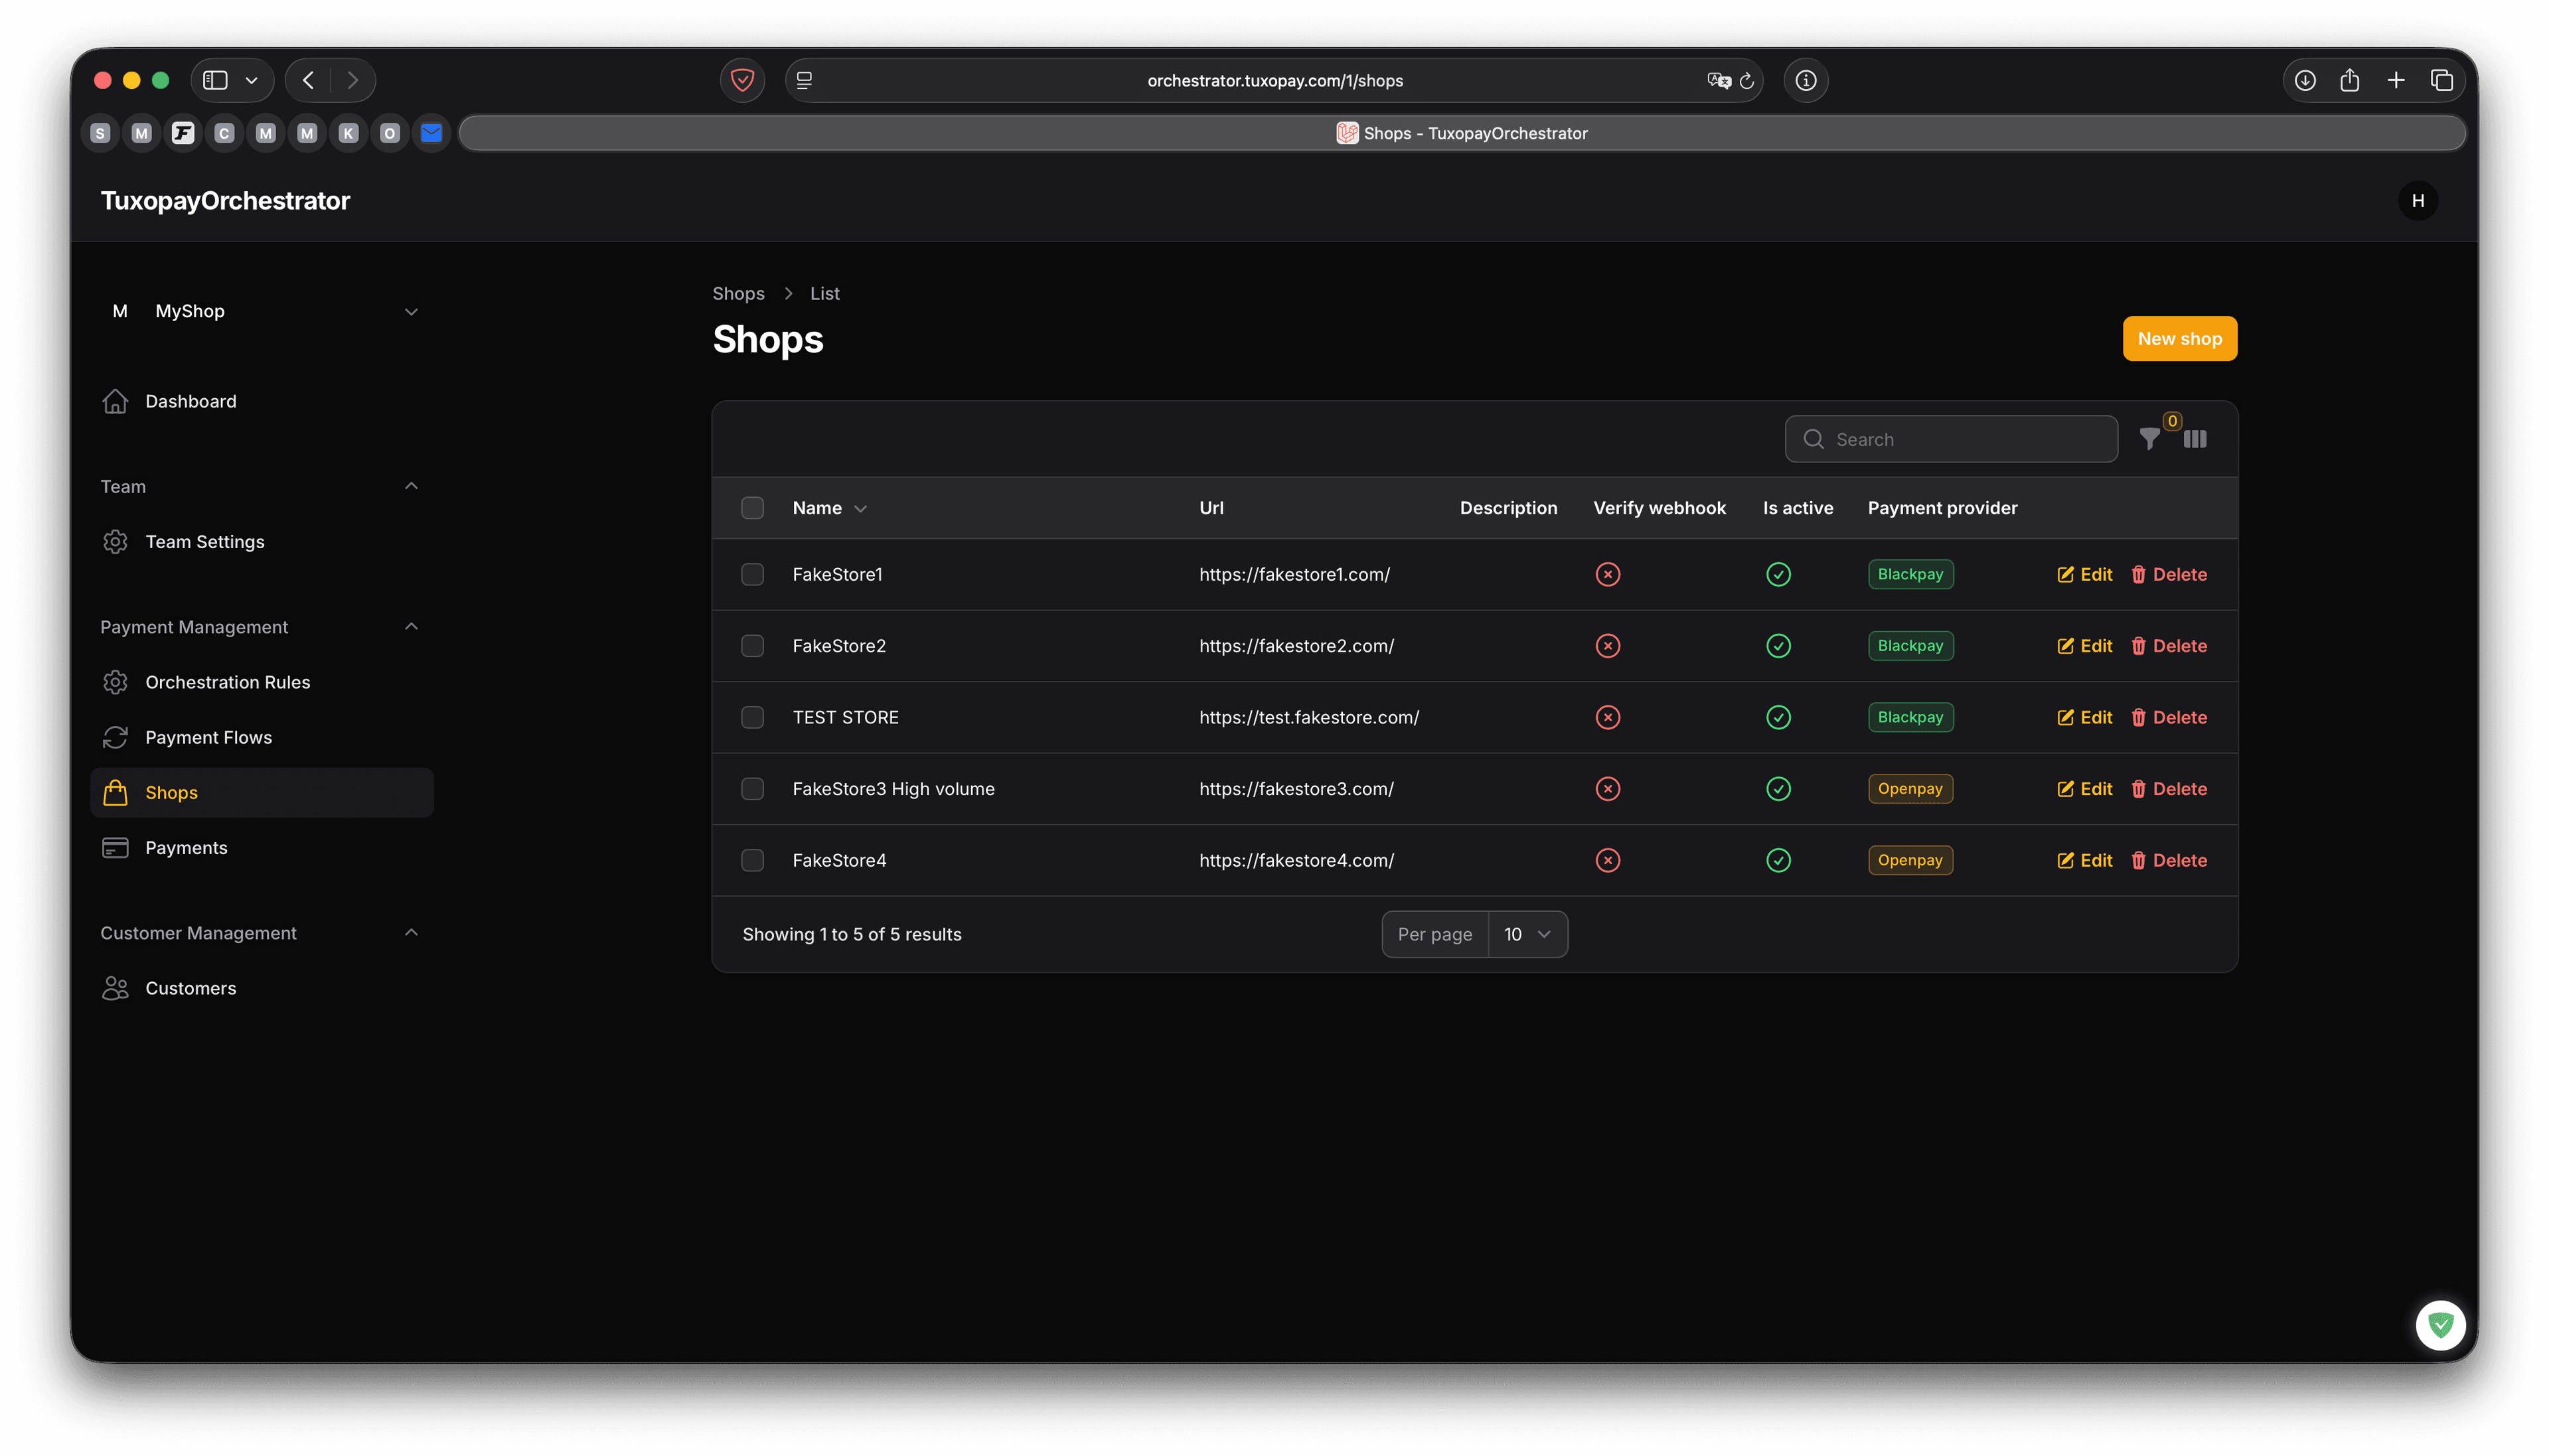Click the reload page icon in address bar
Viewport: 2549px width, 1456px height.
coord(1746,81)
